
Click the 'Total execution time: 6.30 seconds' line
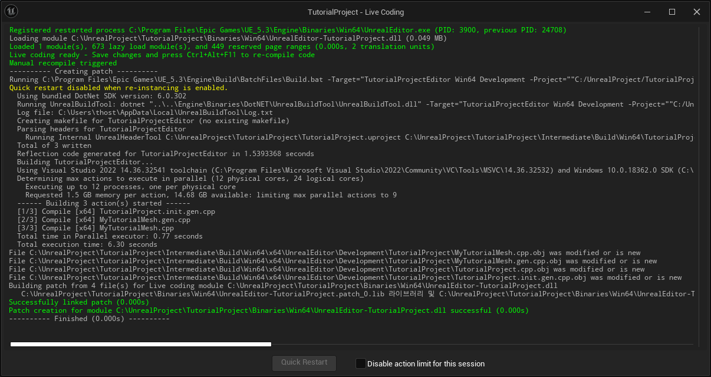click(x=87, y=244)
